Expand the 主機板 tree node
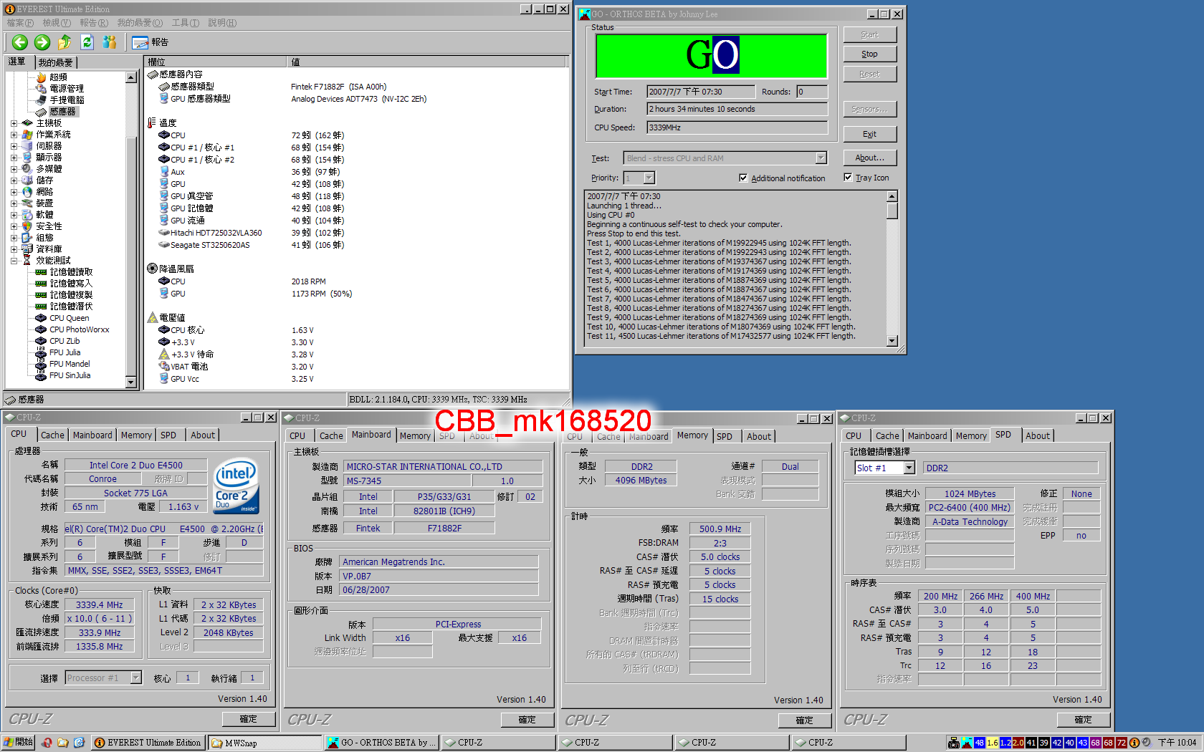The image size is (1204, 752). pos(14,123)
